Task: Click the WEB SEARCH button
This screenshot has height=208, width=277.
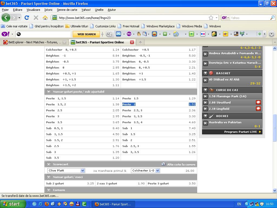Action: [x=86, y=34]
